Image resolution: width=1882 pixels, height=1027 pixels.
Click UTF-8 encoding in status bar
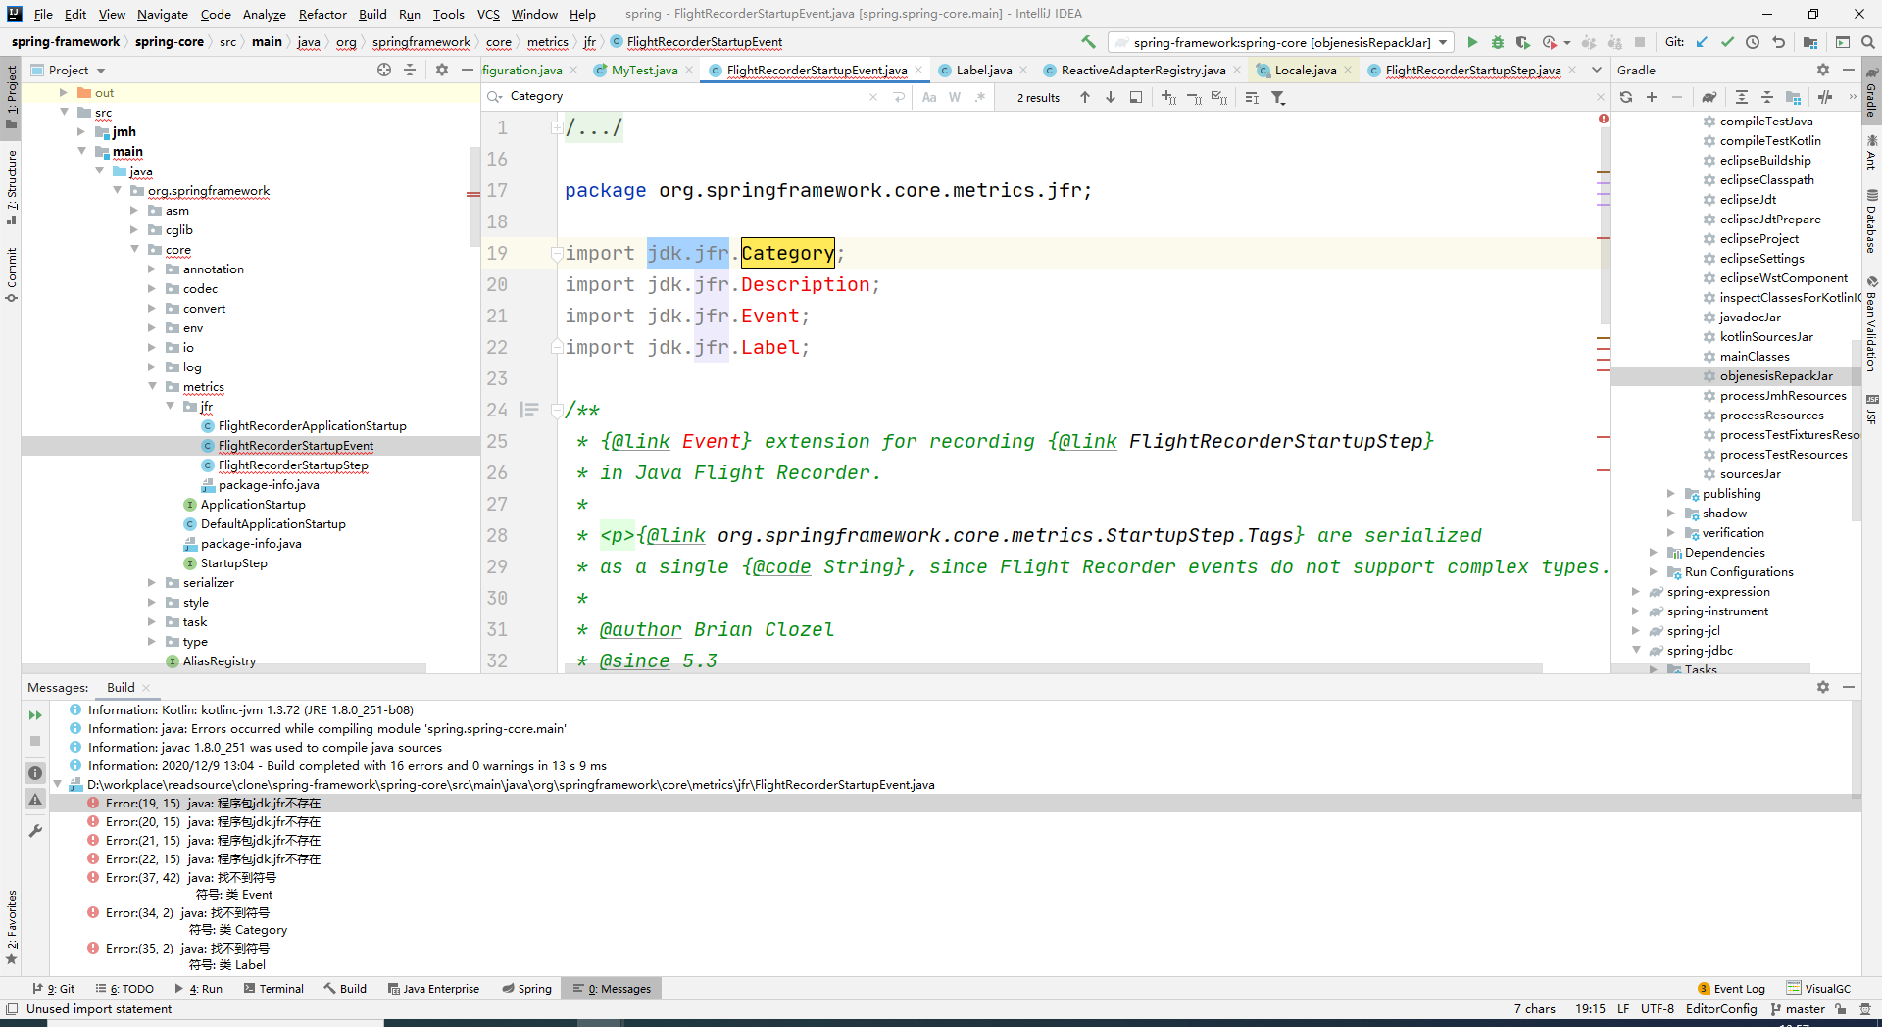(x=1658, y=1009)
